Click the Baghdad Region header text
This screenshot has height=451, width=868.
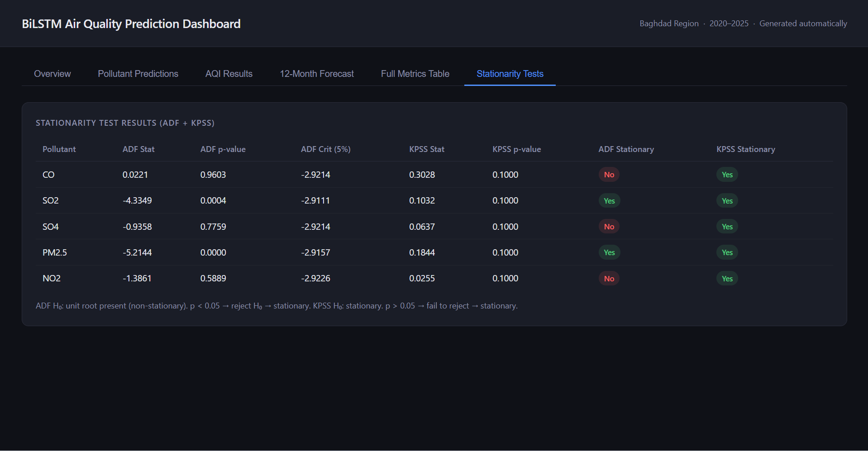tap(669, 24)
